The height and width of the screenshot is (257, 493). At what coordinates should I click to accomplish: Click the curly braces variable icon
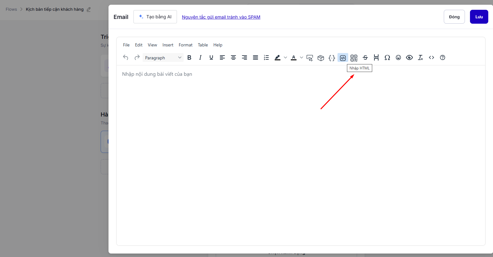[332, 58]
